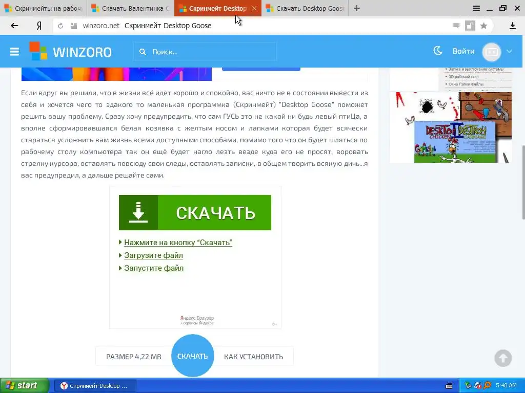Click the scroll-to-top arrow button

pyautogui.click(x=503, y=358)
